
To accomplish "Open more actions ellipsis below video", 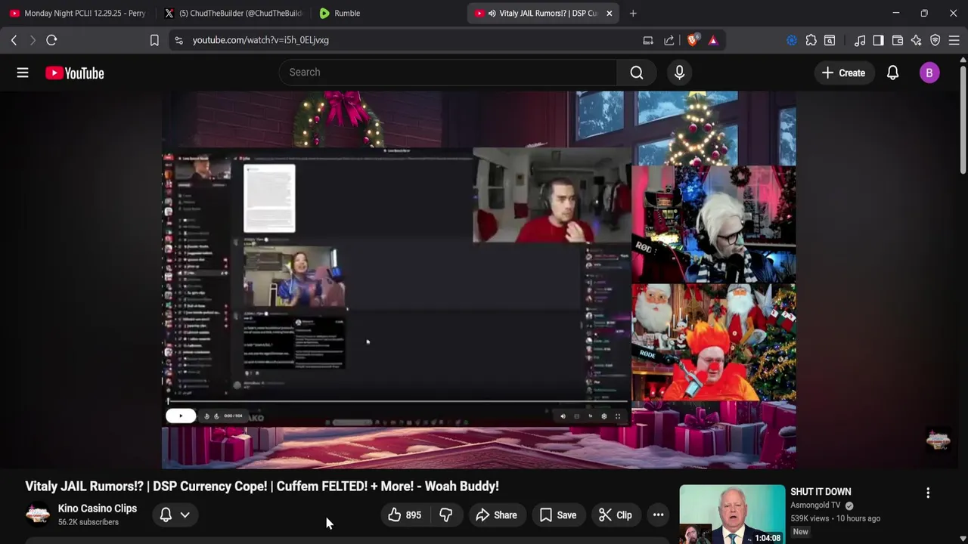I will coord(658,515).
